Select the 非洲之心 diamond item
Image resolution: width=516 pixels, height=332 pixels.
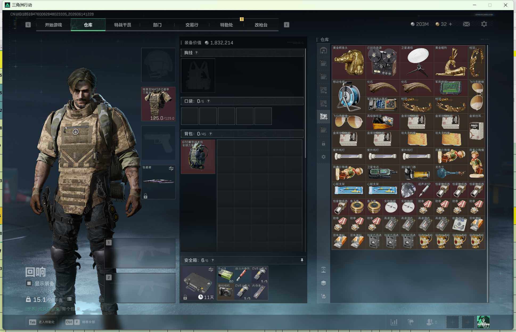[408, 190]
